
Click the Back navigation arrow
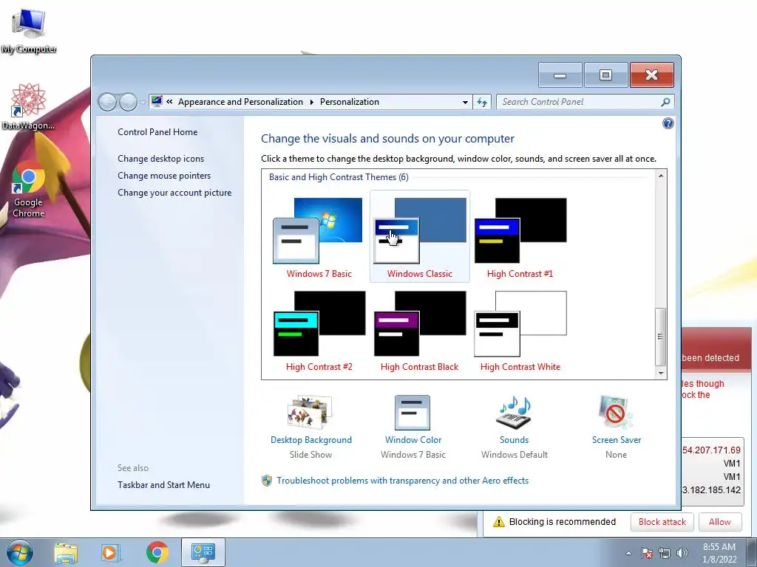(108, 102)
